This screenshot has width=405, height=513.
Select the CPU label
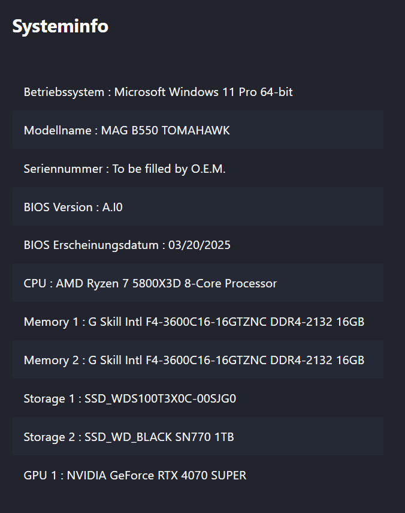[x=35, y=283]
